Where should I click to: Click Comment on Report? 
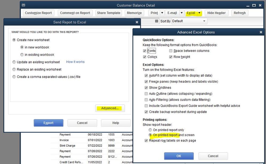click(75, 13)
